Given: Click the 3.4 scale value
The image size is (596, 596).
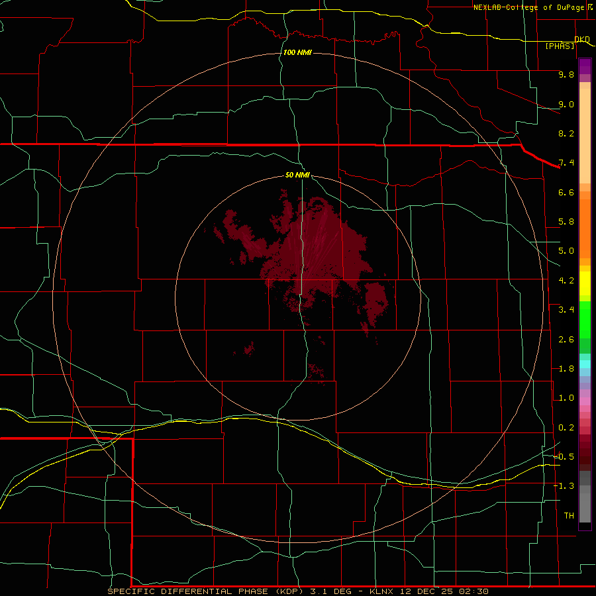Looking at the screenshot, I should 566,310.
